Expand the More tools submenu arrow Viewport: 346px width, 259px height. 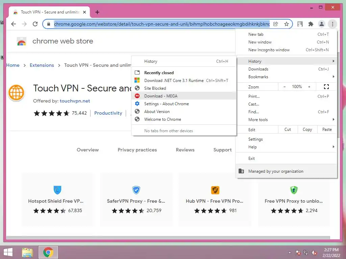[333, 119]
